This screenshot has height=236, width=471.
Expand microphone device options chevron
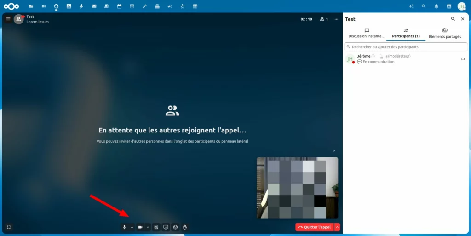[132, 227]
